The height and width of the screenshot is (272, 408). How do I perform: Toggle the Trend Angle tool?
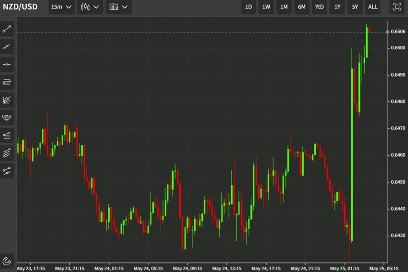pyautogui.click(x=6, y=135)
